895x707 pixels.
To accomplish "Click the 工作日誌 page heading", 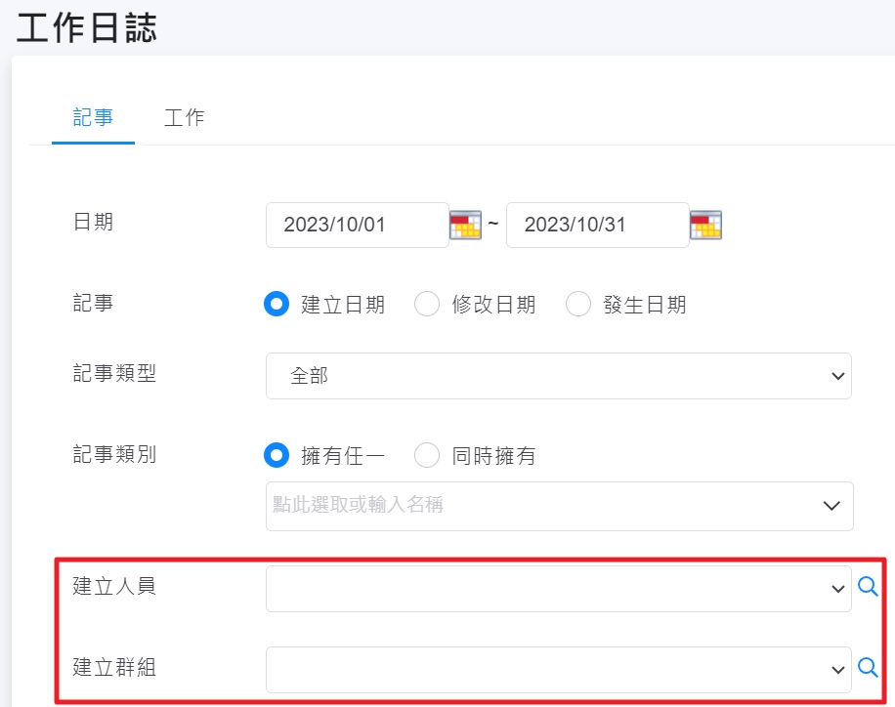I will click(x=87, y=27).
